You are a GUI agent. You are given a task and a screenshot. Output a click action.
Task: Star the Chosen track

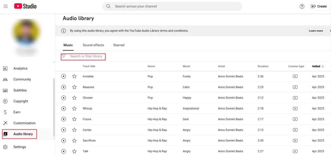click(74, 98)
